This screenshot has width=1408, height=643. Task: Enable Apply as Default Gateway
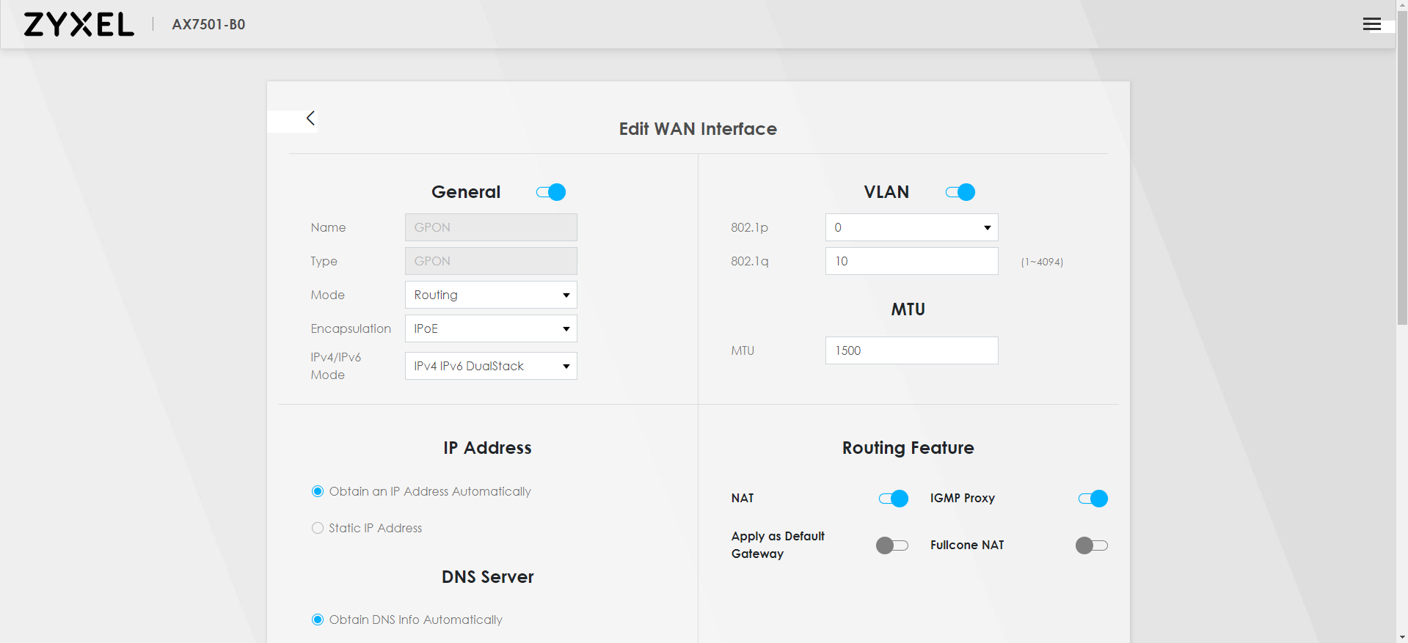point(892,545)
